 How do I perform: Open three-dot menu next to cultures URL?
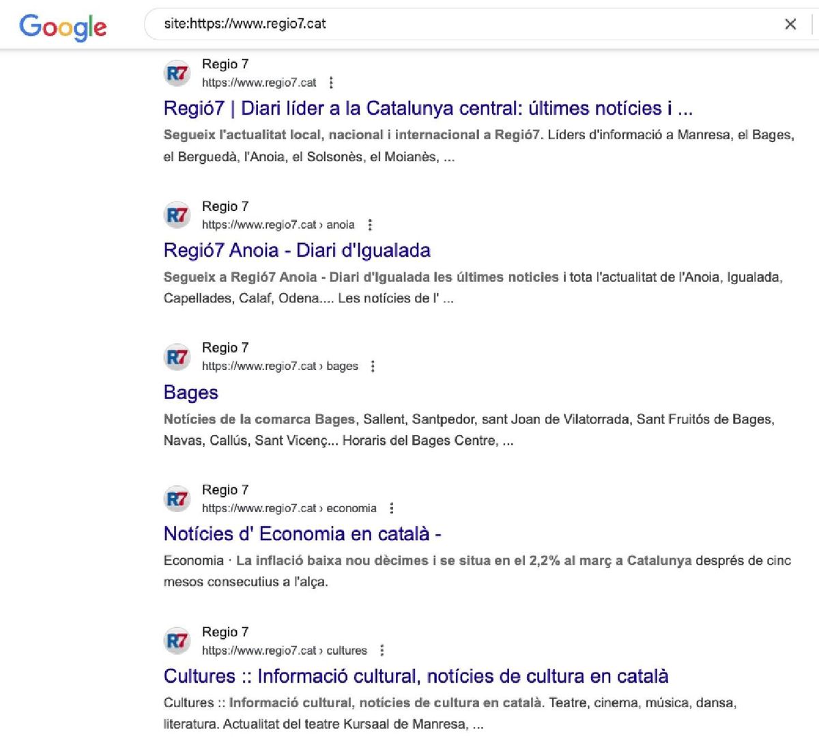tap(382, 651)
